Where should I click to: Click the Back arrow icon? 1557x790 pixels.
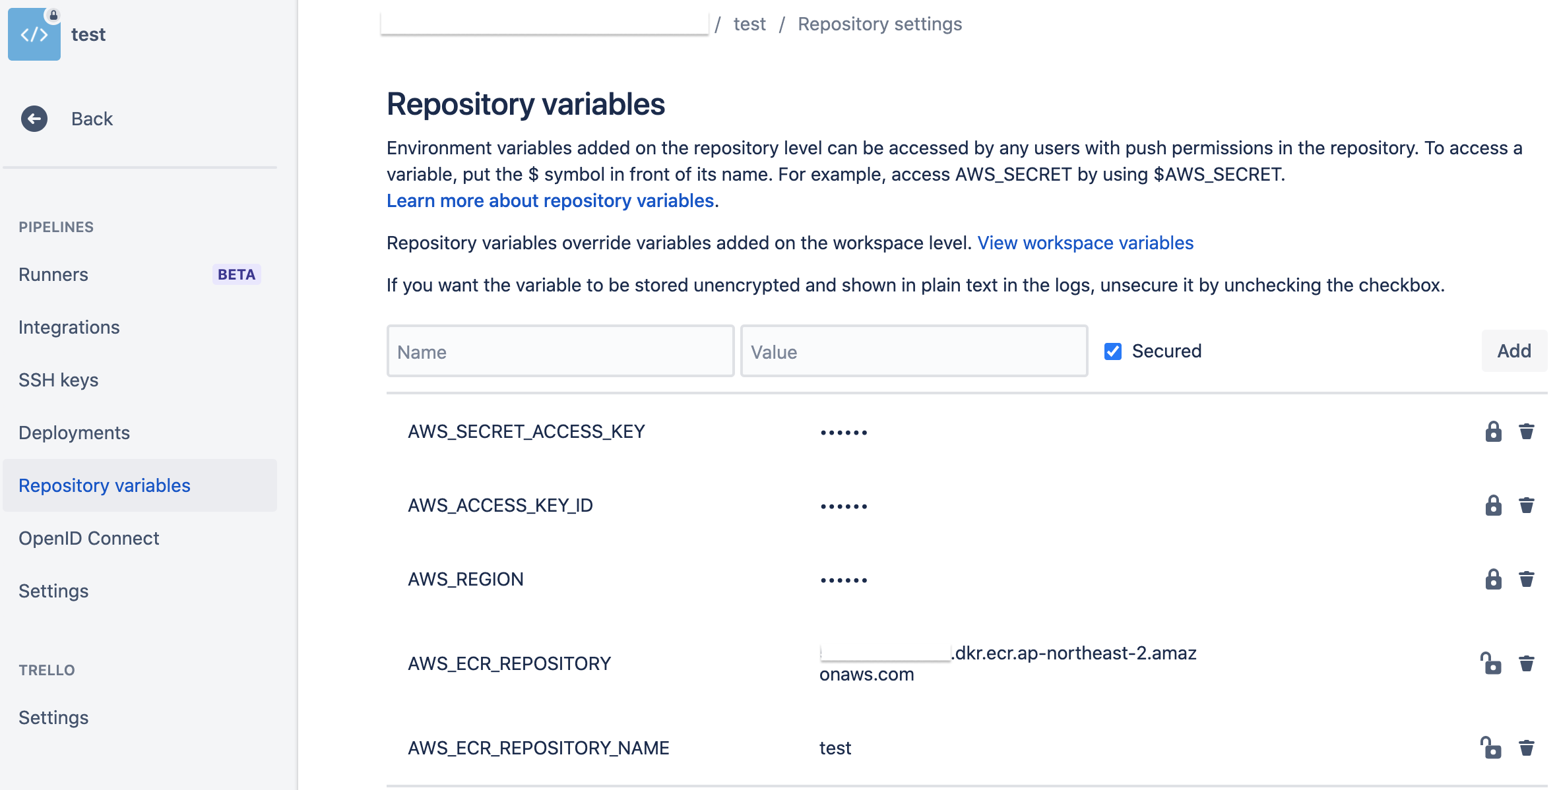(34, 119)
